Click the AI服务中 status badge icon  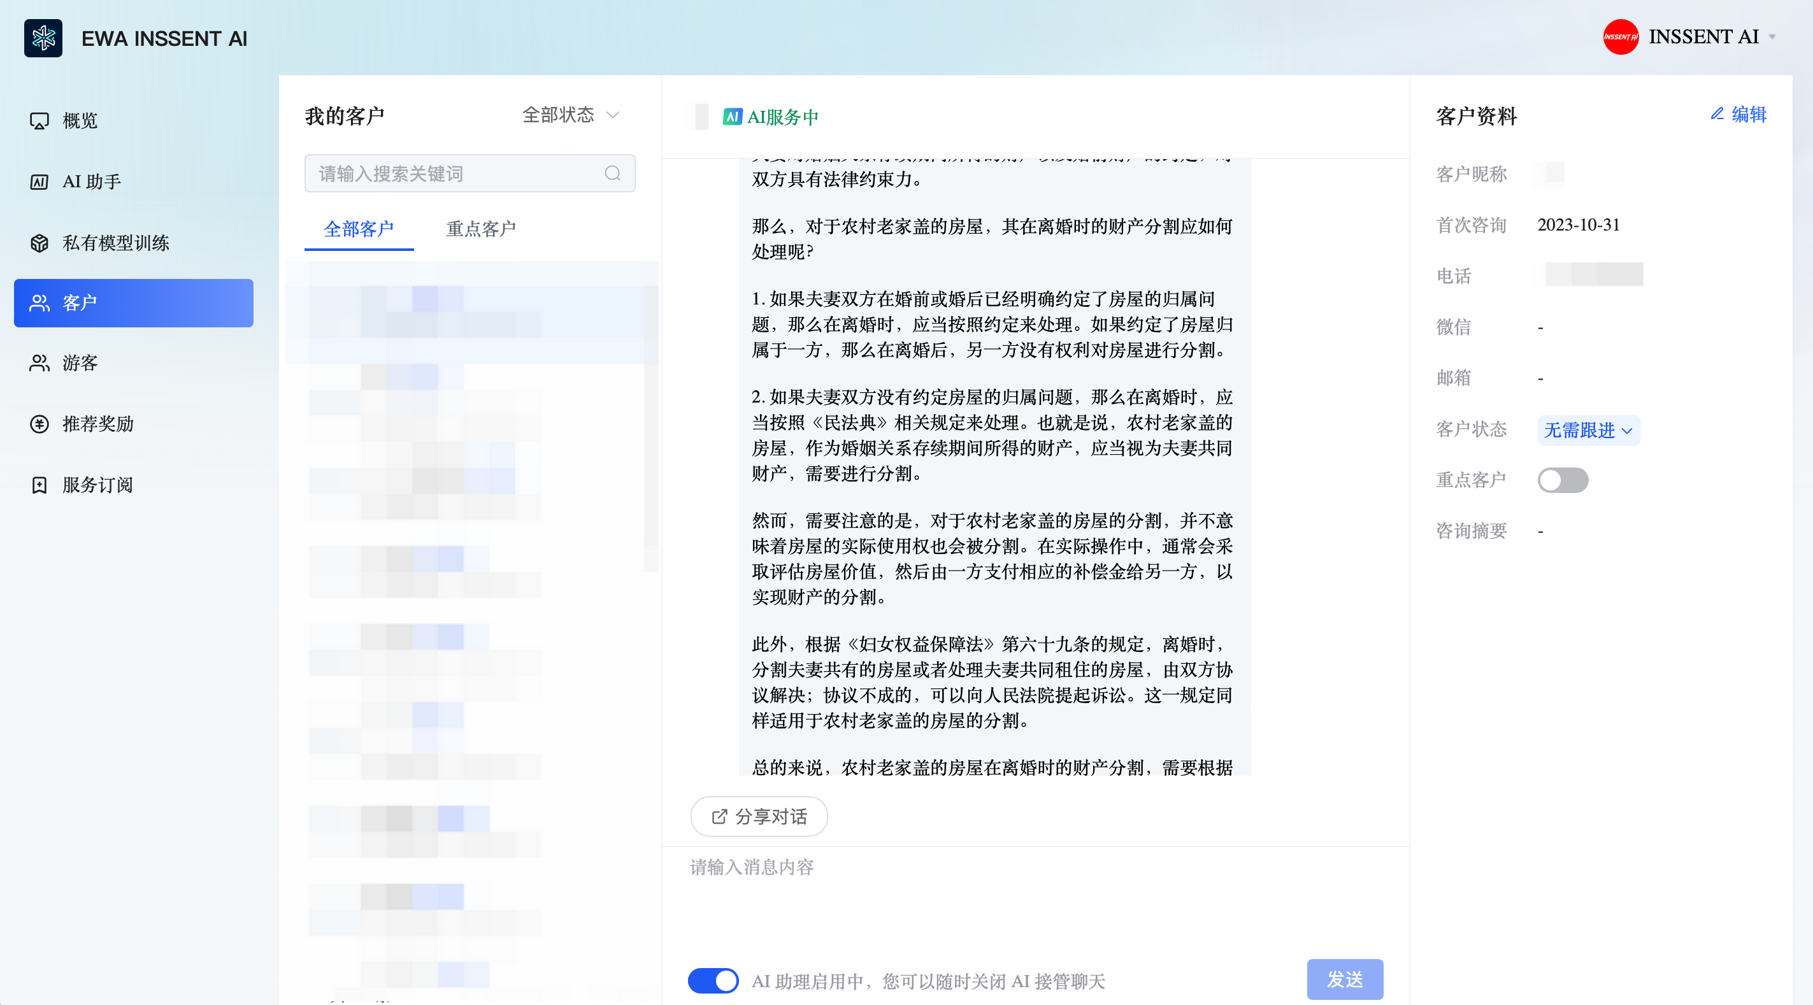point(733,117)
